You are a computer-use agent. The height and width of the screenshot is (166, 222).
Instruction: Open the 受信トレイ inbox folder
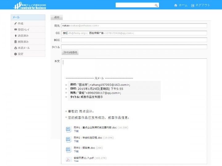click(23, 30)
